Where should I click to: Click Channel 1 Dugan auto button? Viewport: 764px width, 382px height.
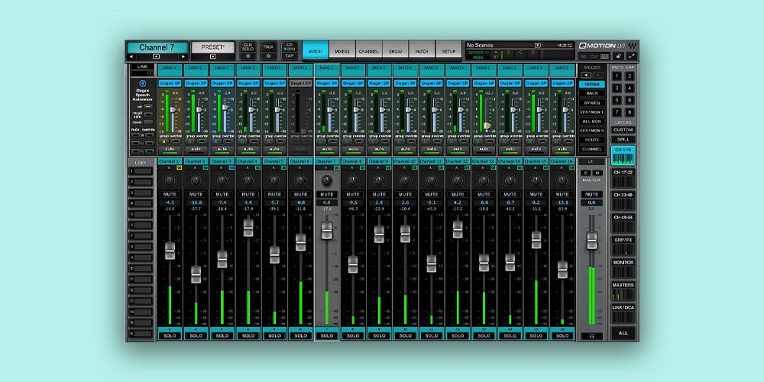pos(170,149)
